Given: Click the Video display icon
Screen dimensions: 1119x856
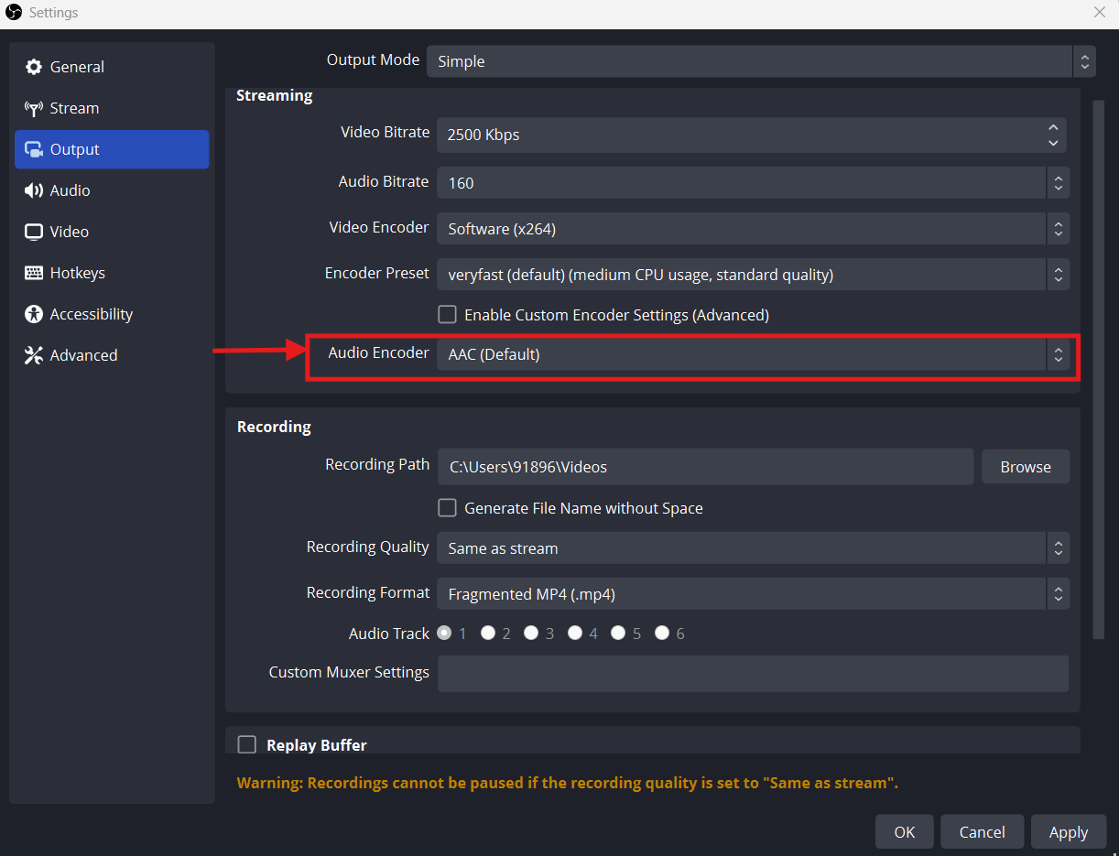Looking at the screenshot, I should [34, 232].
